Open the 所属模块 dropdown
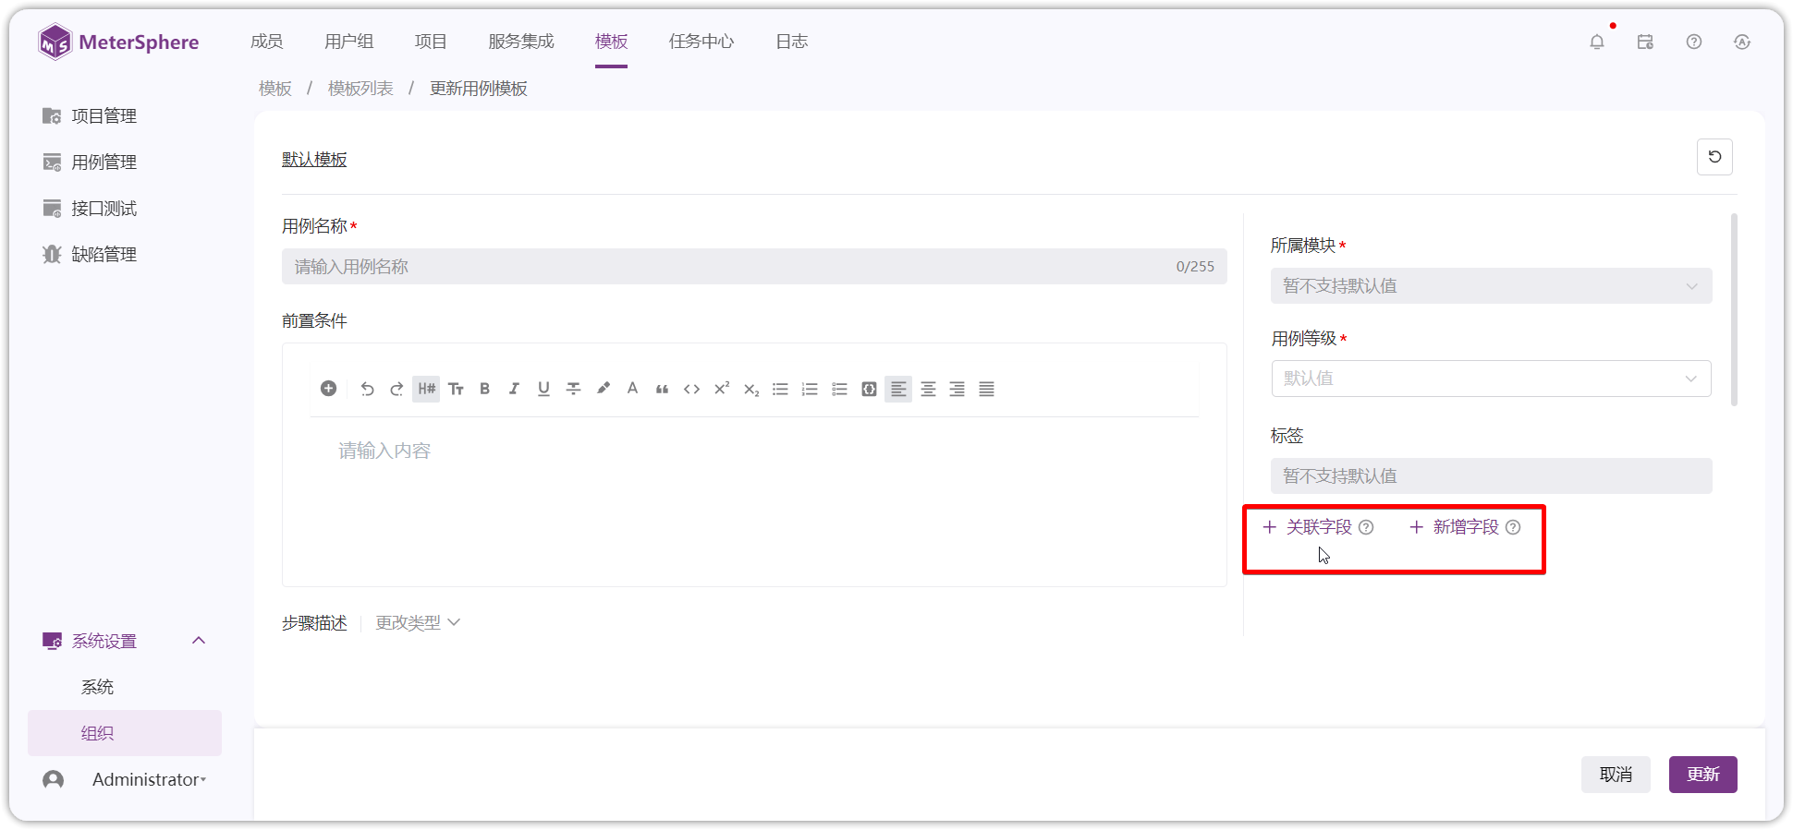Viewport: 1793px width, 830px height. tap(1491, 286)
